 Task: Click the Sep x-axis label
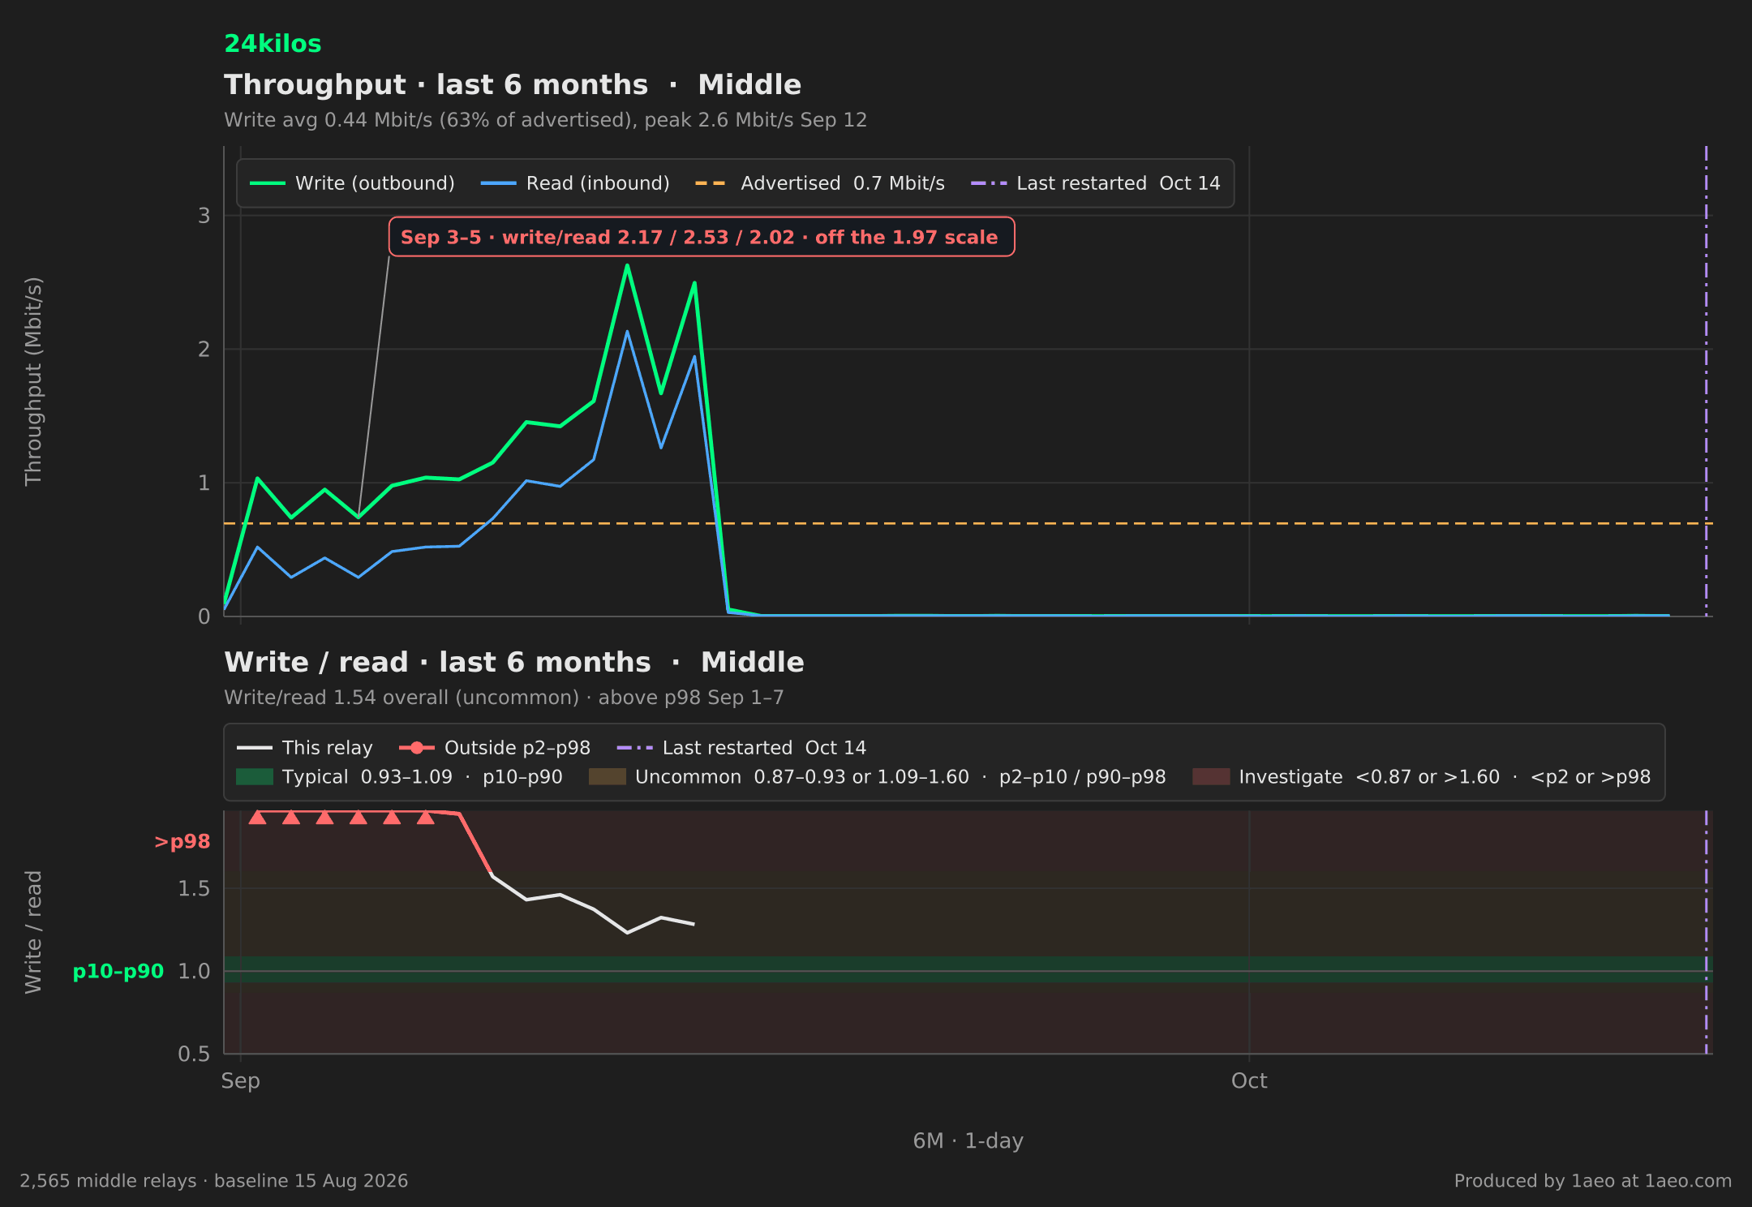241,1081
